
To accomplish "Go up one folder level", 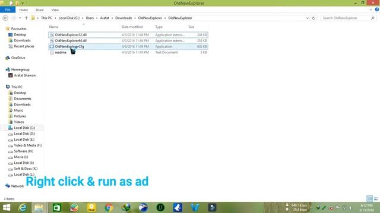I will [26, 18].
